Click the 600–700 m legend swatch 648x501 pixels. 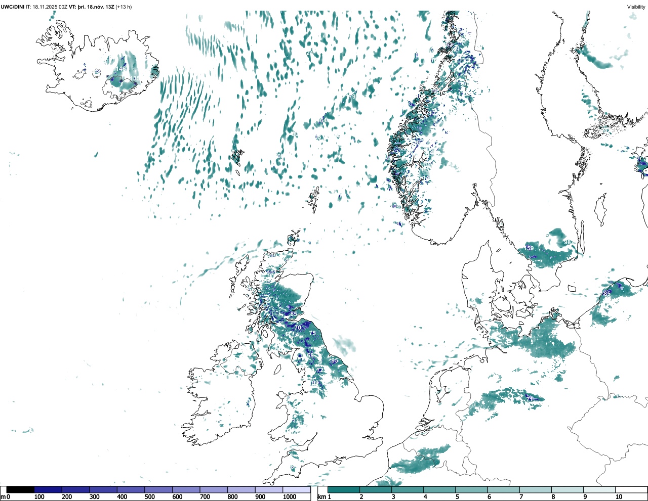pos(186,489)
